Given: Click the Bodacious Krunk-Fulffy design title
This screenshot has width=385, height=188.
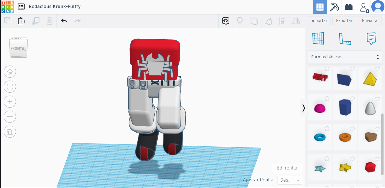Looking at the screenshot, I should (x=54, y=6).
